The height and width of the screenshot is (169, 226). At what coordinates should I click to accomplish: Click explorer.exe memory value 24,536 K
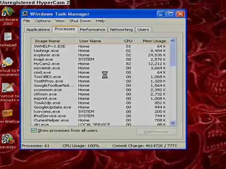pos(157,55)
